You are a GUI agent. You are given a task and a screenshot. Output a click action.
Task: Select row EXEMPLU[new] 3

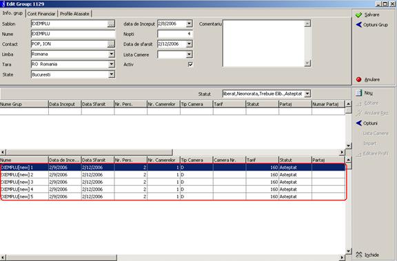click(x=172, y=182)
